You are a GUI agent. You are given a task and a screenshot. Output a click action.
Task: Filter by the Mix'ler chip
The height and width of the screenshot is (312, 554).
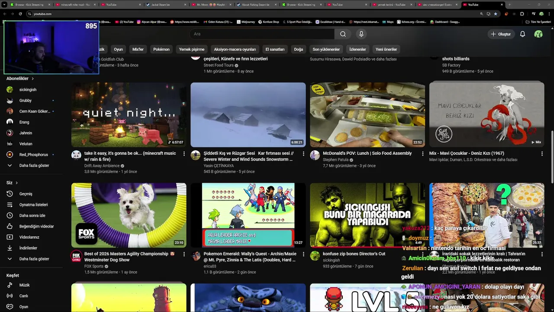tap(138, 49)
